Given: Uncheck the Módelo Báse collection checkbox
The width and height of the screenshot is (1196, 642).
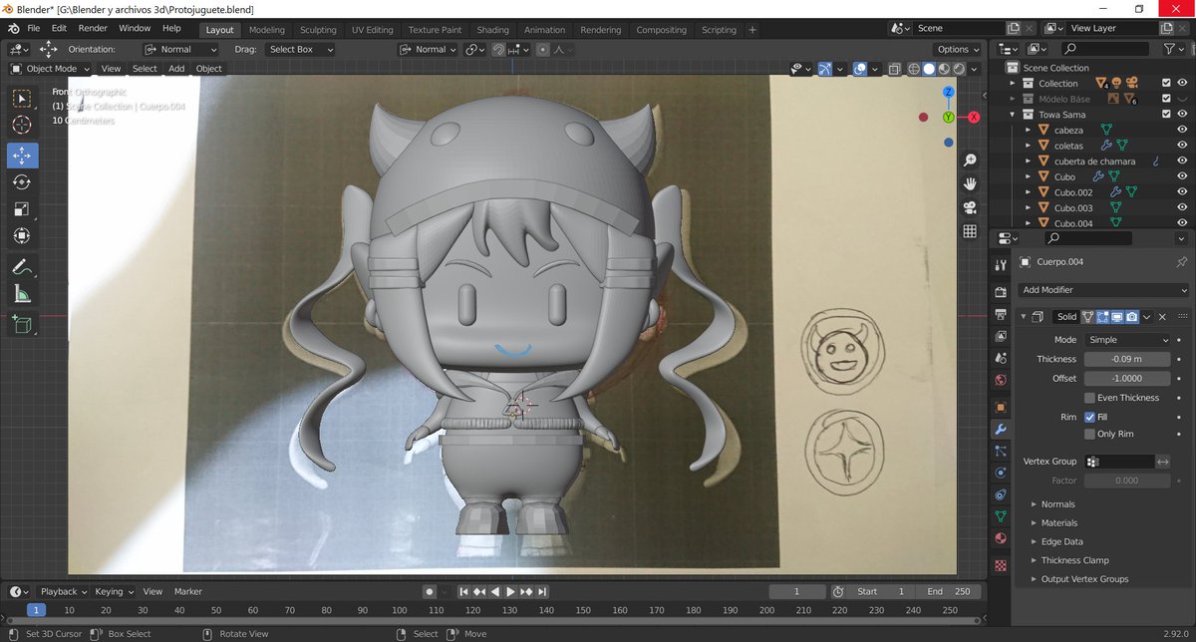Looking at the screenshot, I should coord(1166,99).
